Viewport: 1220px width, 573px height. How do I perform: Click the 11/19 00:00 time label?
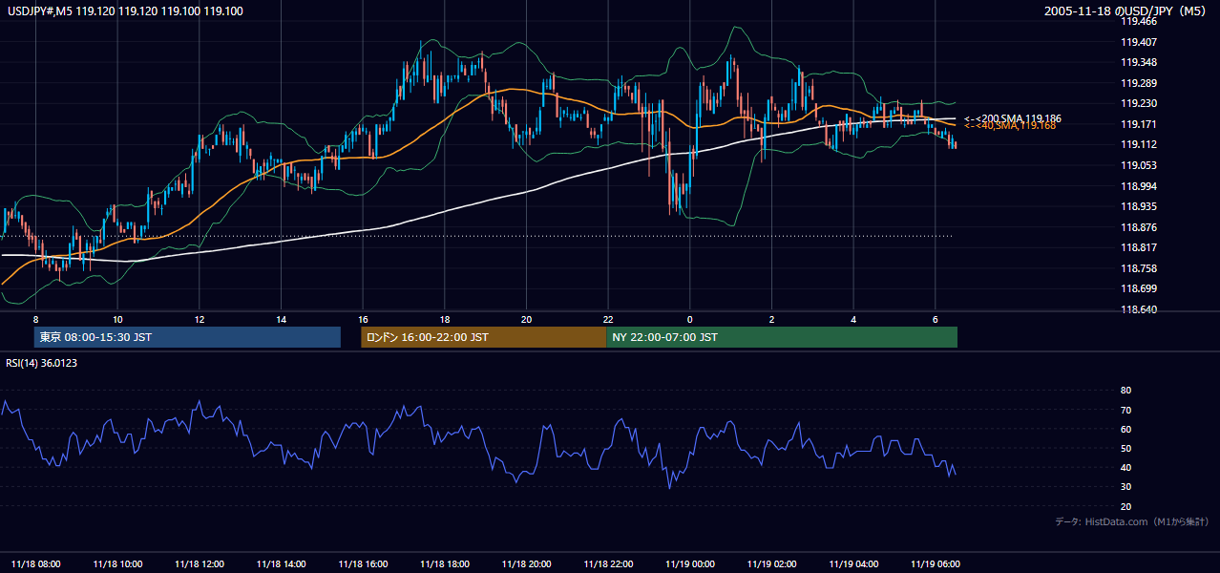690,563
